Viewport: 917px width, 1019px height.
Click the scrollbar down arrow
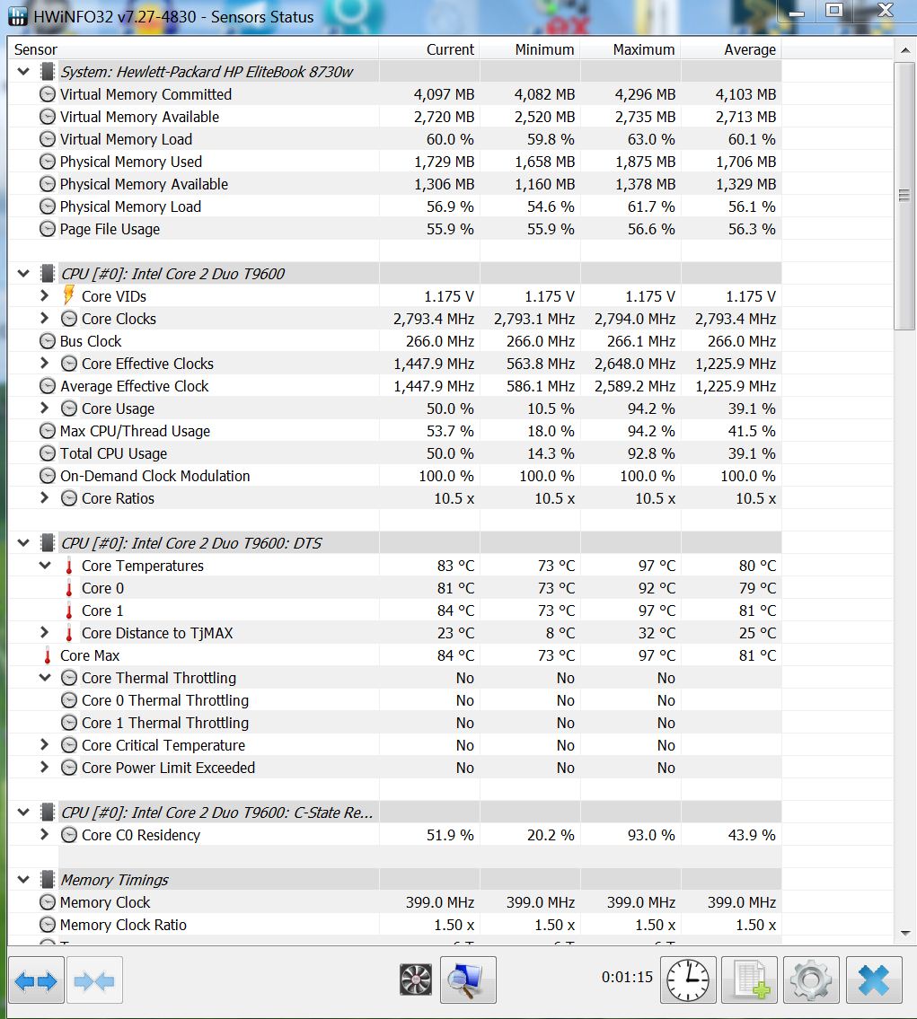pyautogui.click(x=904, y=934)
